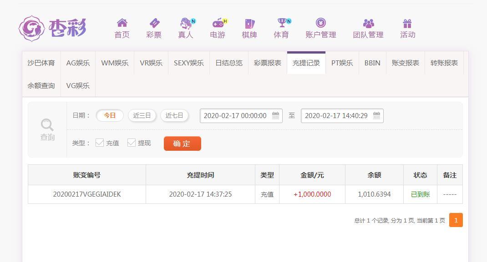Click the 查询 magnifier search icon

47,125
